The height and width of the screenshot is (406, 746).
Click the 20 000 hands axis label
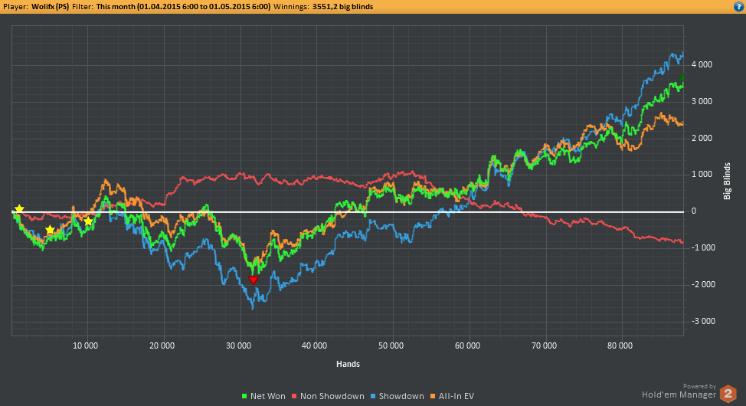click(162, 345)
